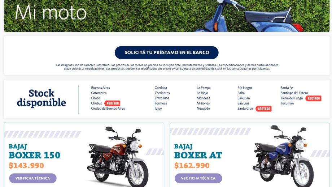Screen dimensions: 332x187
Task: Open Boxer AT ficha técnica
Action: tap(198, 178)
